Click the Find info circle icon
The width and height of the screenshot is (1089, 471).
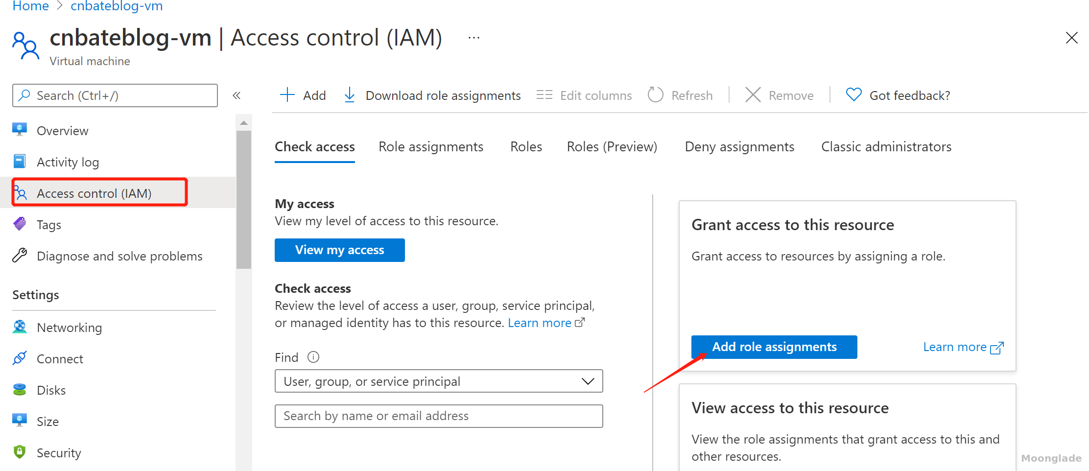coord(313,357)
